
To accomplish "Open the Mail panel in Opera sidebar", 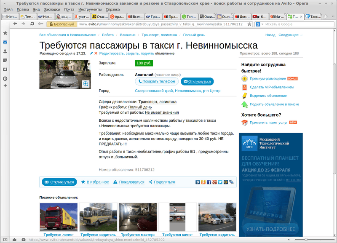I will click(5, 42).
